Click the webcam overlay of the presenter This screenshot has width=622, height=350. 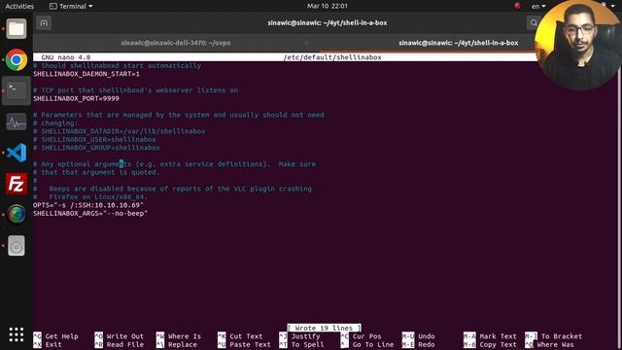pos(578,45)
